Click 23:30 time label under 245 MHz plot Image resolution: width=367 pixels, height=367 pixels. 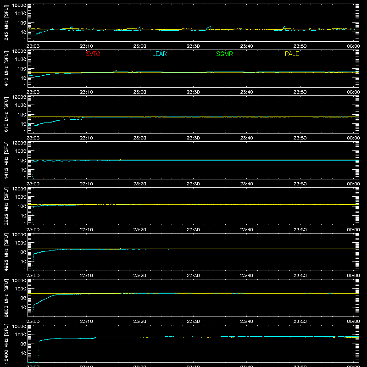193,46
